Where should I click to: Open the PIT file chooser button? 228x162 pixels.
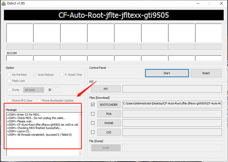click(106, 89)
